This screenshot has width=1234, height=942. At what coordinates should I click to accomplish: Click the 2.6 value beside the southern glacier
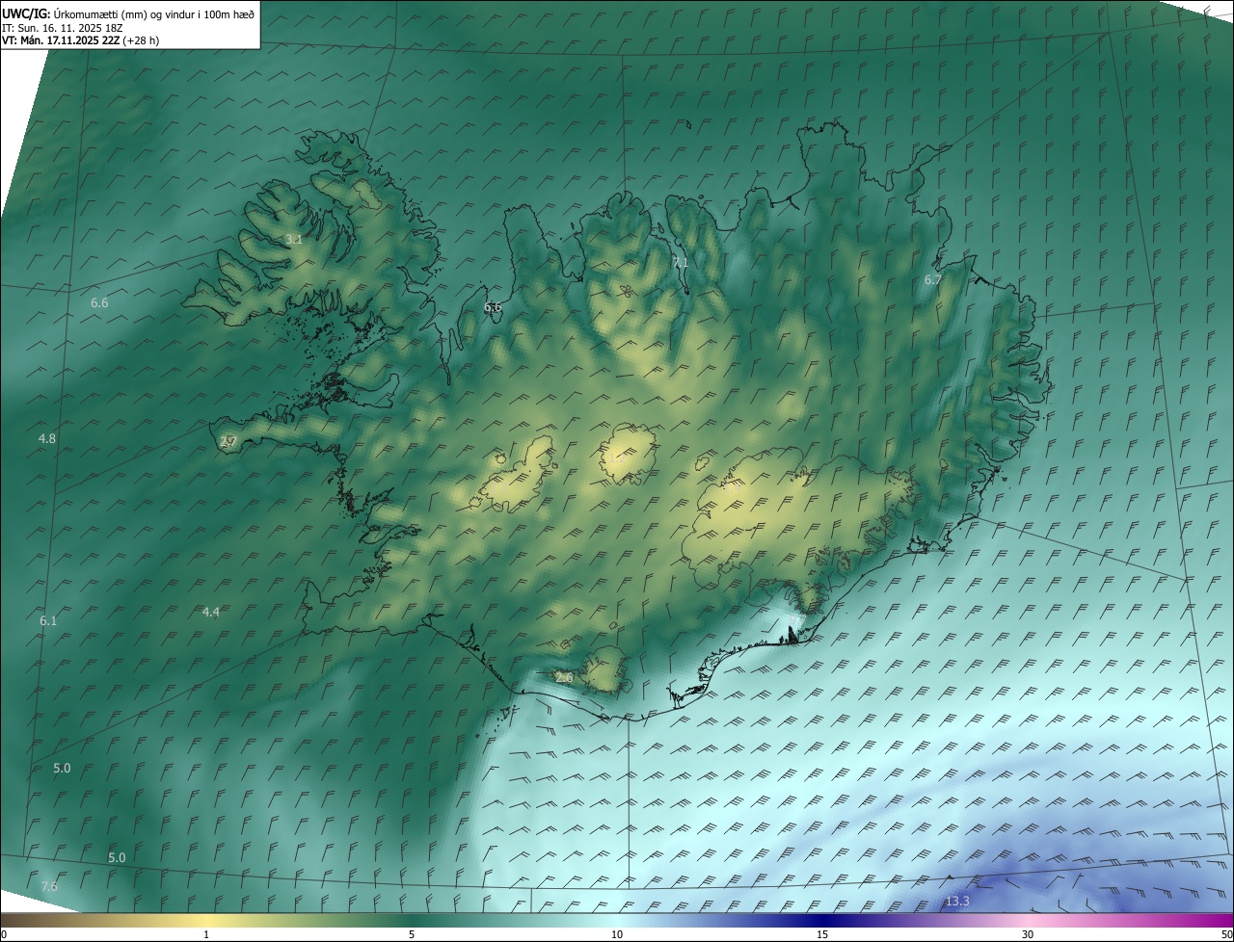pyautogui.click(x=564, y=677)
